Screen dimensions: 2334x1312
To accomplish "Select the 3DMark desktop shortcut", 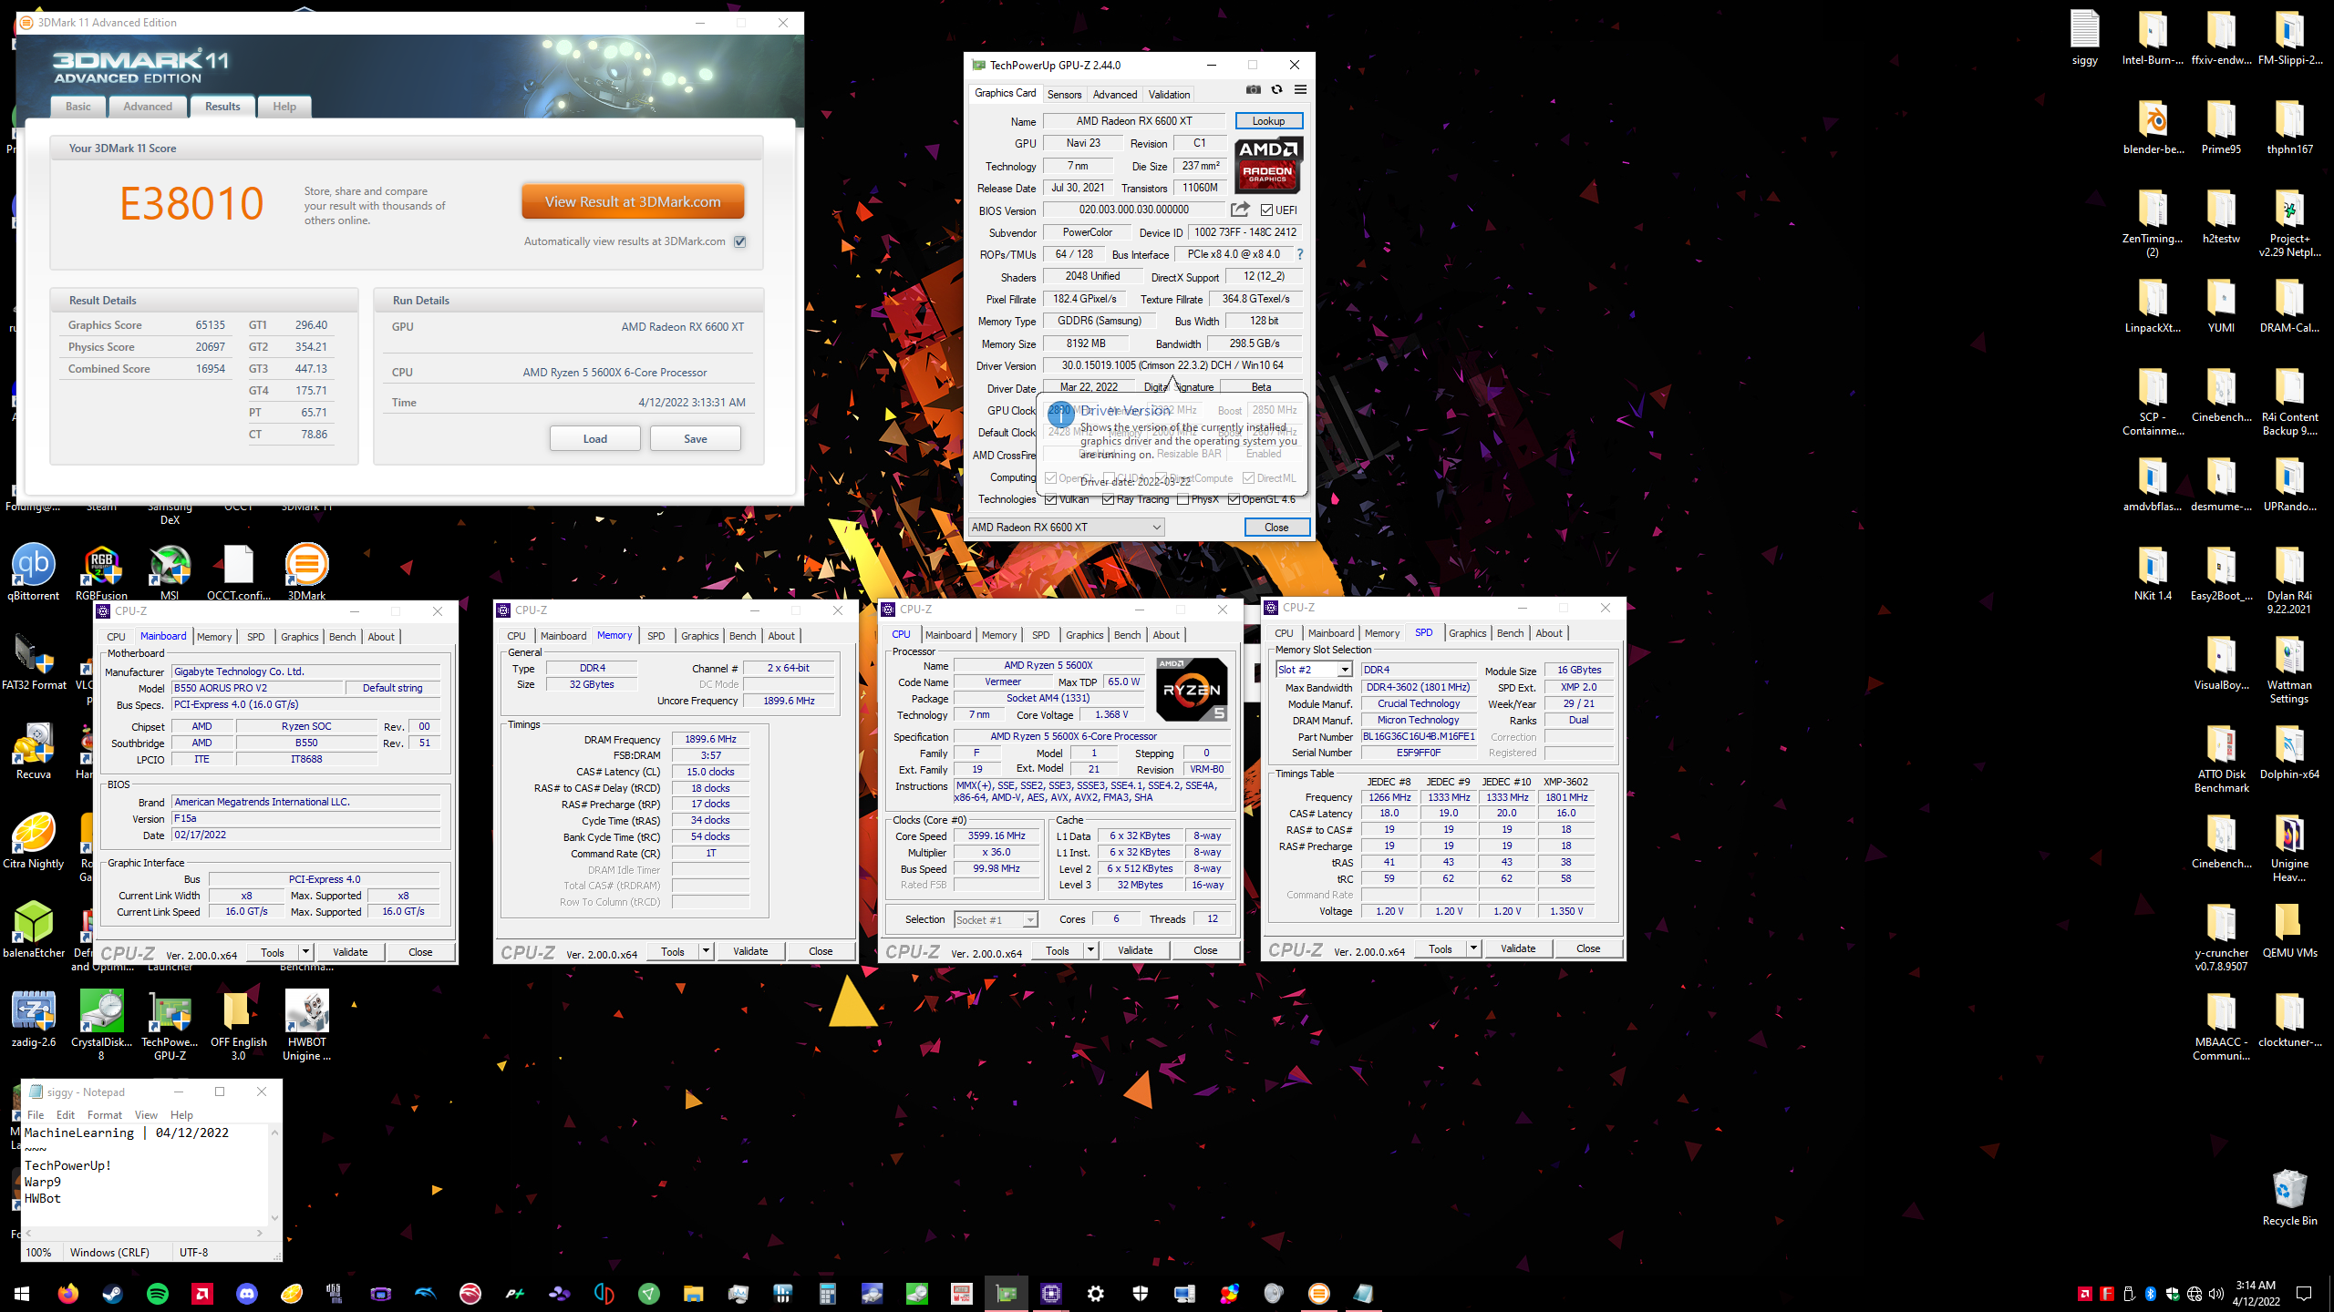I will point(306,572).
